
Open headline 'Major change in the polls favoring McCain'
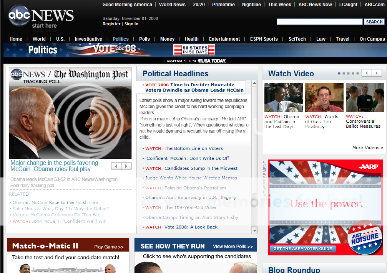[54, 166]
